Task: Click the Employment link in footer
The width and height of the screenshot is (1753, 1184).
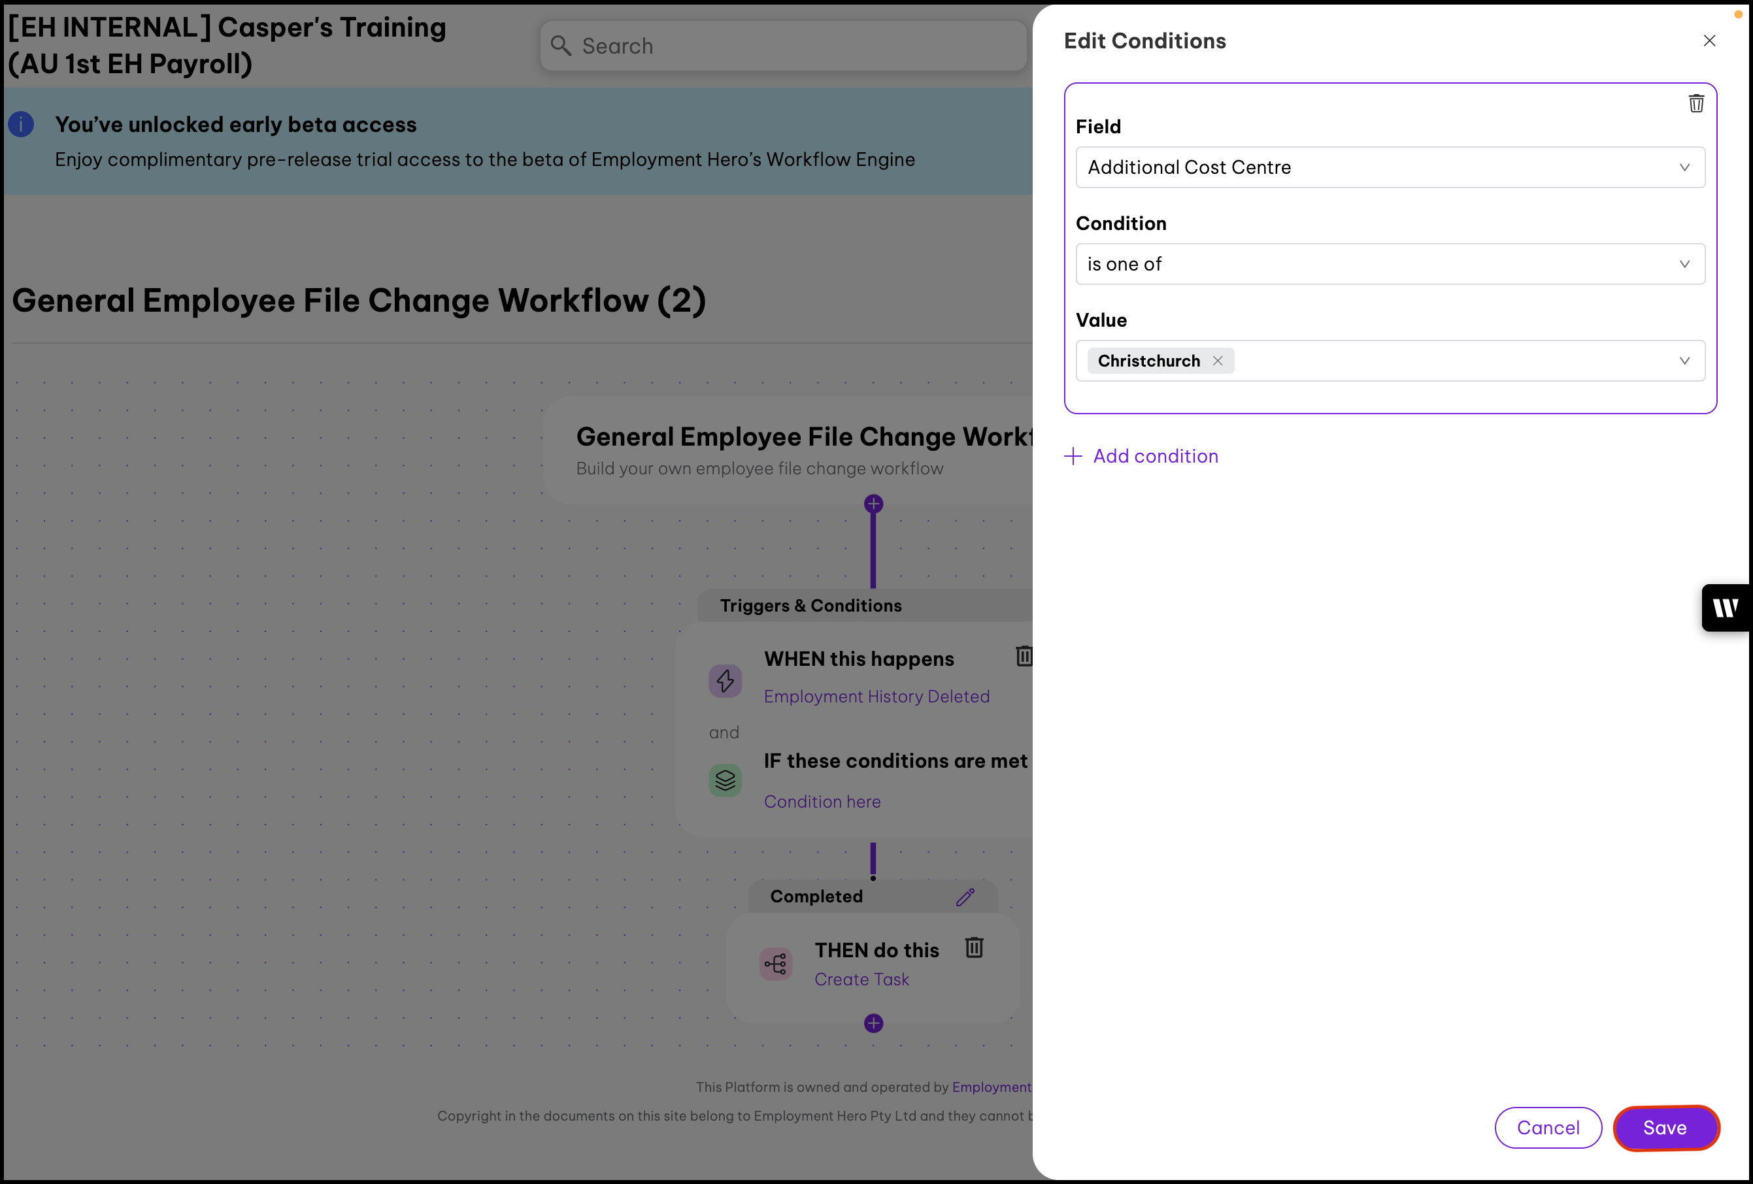Action: 991,1087
